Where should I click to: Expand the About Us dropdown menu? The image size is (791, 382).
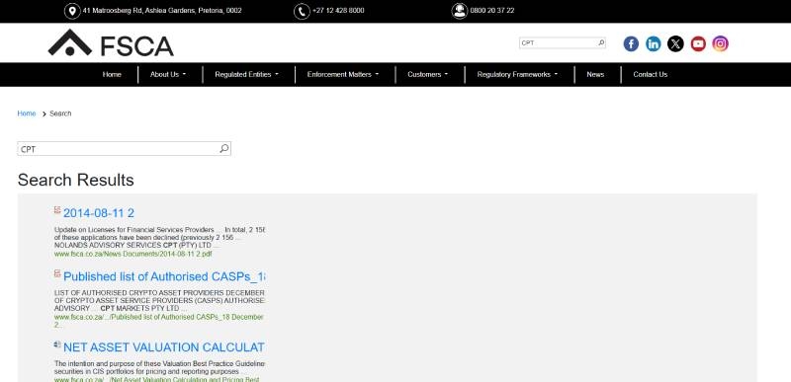[168, 74]
